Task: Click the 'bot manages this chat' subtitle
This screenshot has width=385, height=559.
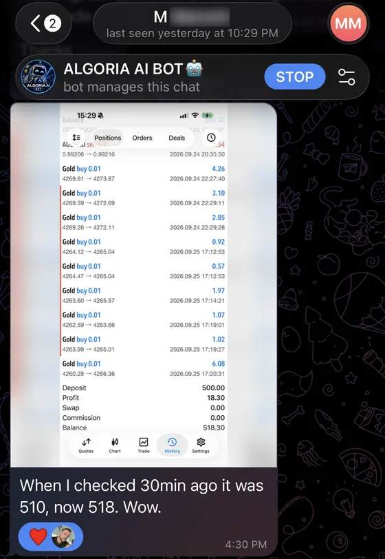Action: point(131,87)
